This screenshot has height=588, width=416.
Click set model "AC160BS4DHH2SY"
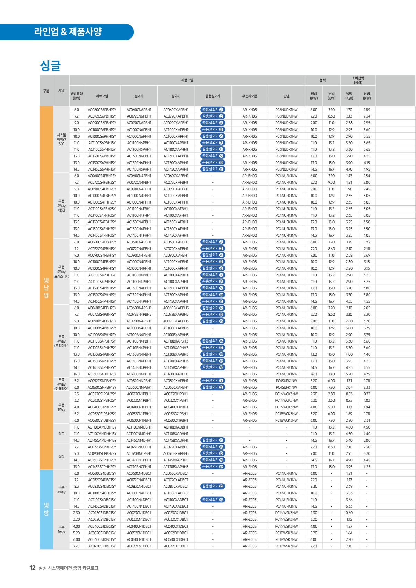click(x=102, y=374)
